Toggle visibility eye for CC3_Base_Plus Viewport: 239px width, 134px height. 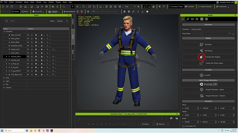click(x=28, y=75)
